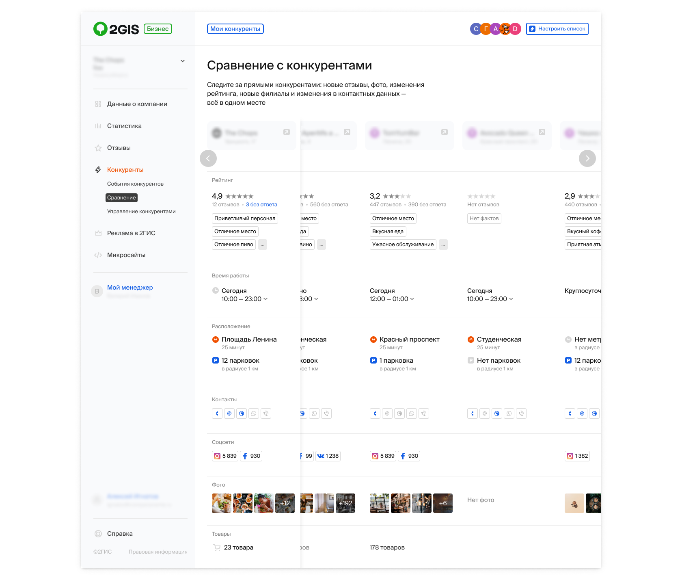Click first company's phone contact icon
Image resolution: width=682 pixels, height=580 pixels.
click(217, 413)
